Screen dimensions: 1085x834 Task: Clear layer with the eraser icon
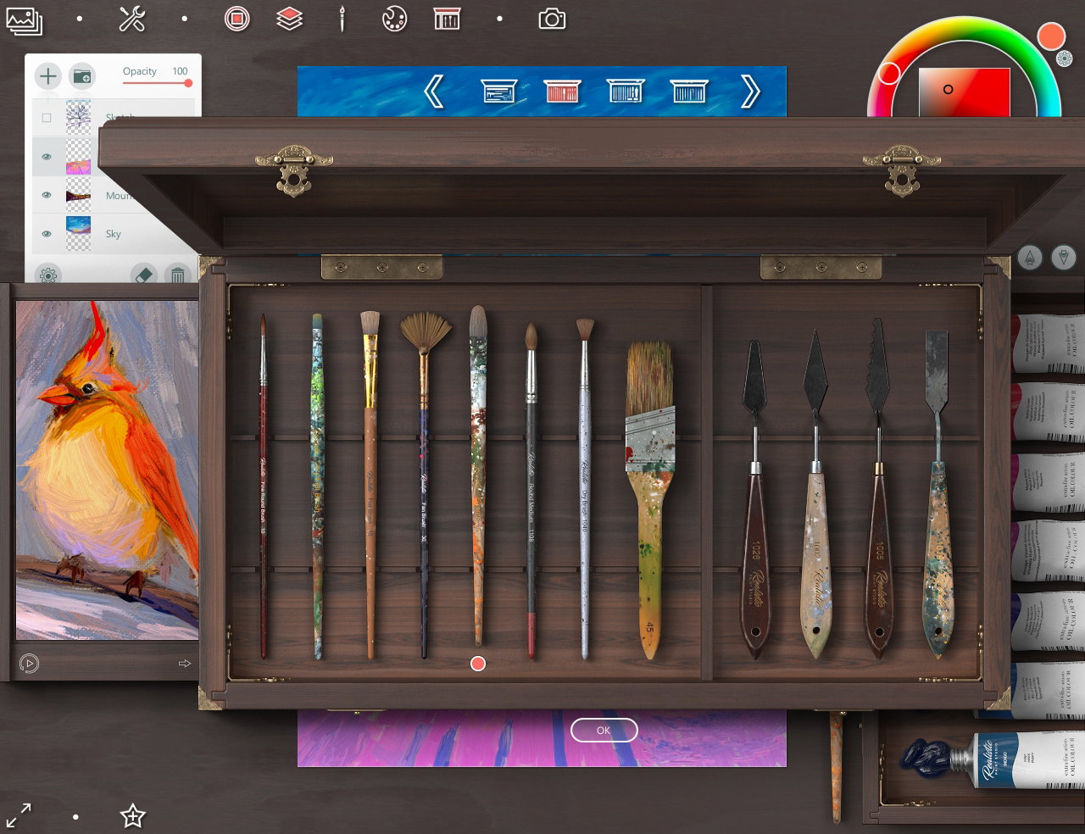(x=144, y=275)
